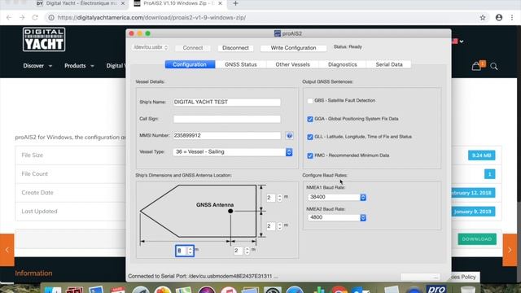Click the progress bar in status footer
Viewport: 521px width, 293px height.
[x=420, y=277]
